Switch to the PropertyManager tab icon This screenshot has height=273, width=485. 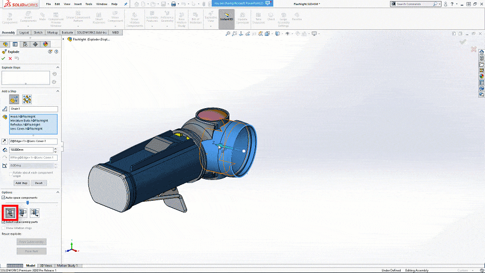point(15,44)
